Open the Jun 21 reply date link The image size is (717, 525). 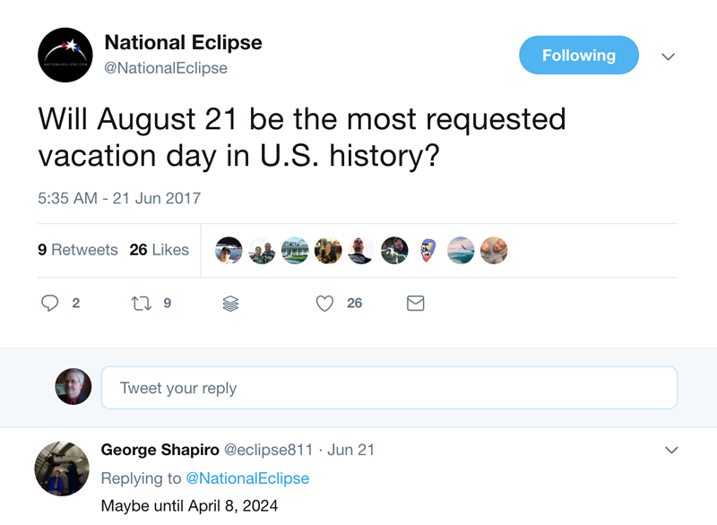point(350,450)
